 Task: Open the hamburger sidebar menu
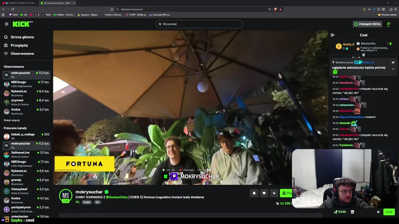click(7, 24)
